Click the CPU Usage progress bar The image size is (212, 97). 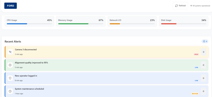click(29, 24)
